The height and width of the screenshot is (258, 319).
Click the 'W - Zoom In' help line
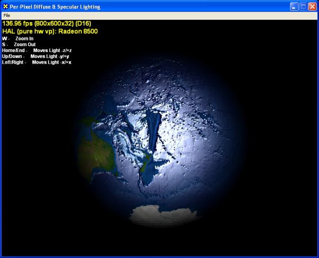pos(18,39)
